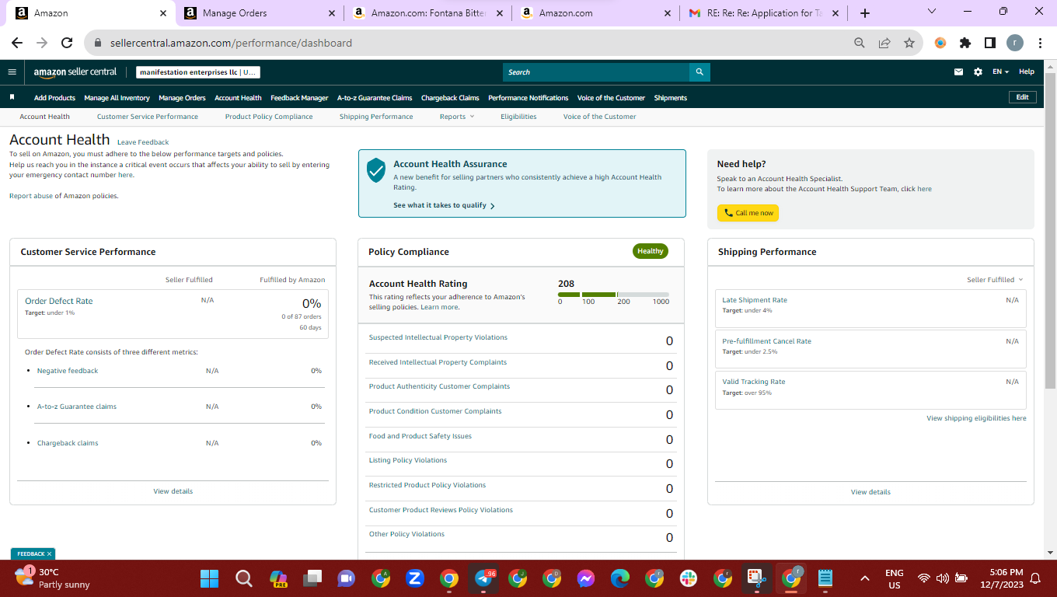Open the browser extensions puzzle icon
This screenshot has width=1057, height=597.
[965, 44]
